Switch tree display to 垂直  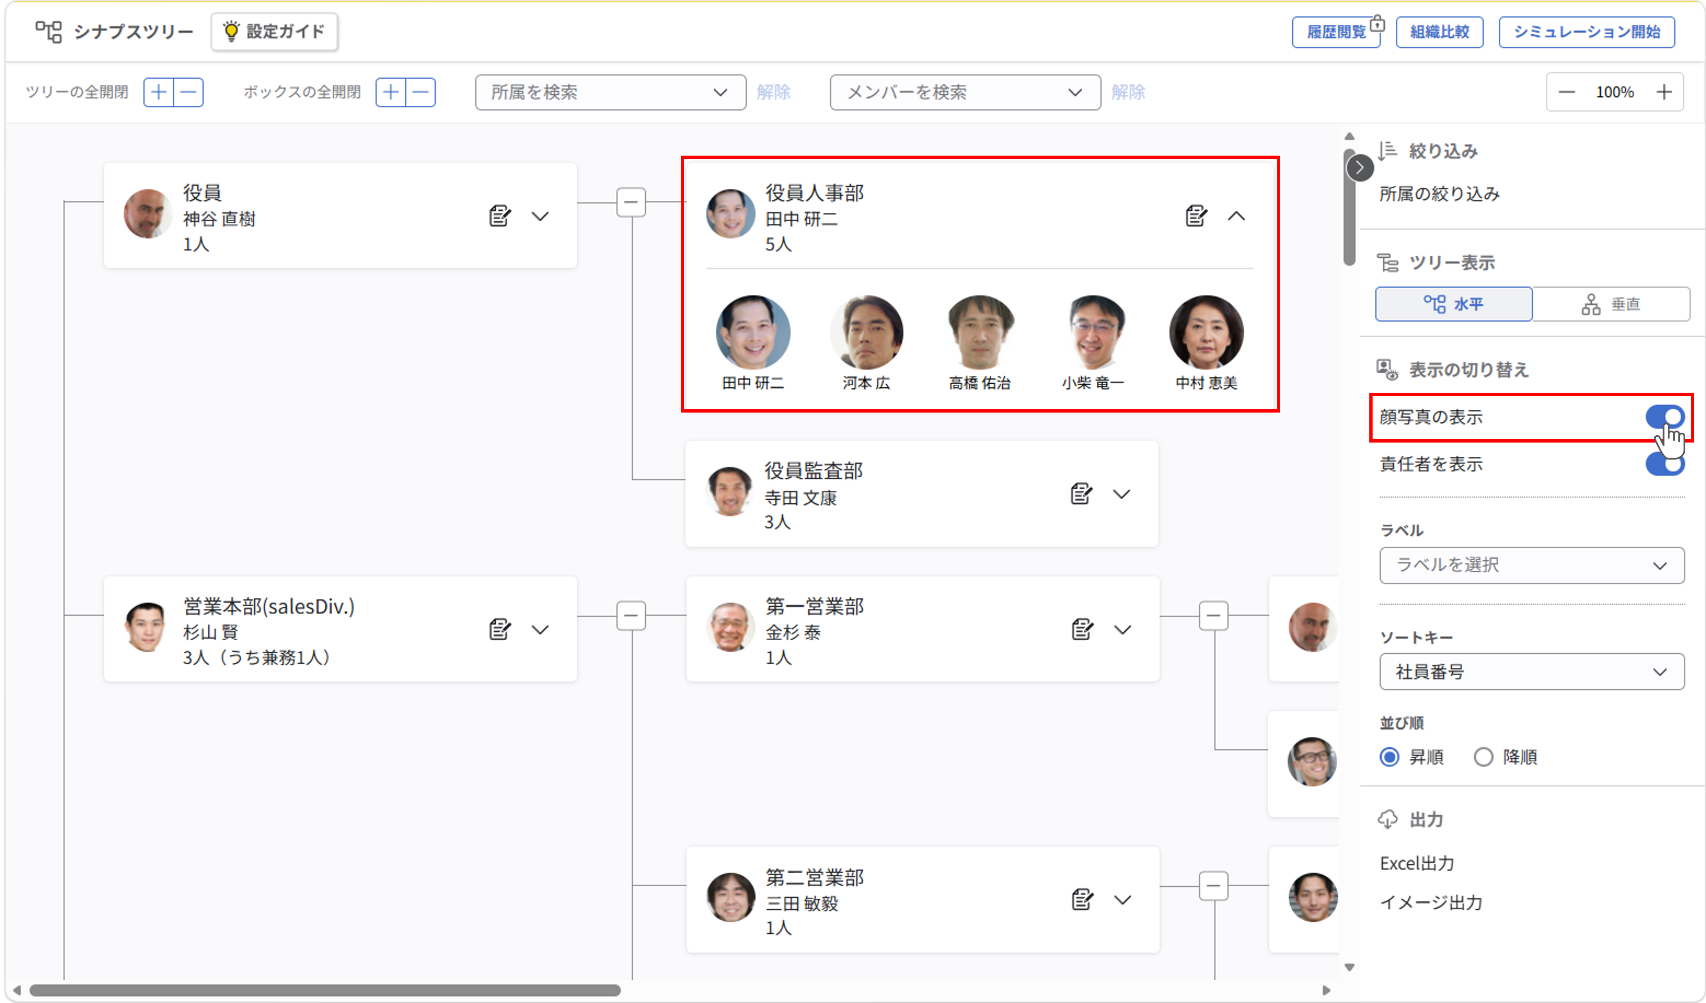[1611, 304]
